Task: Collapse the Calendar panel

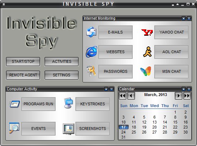Action: point(183,89)
